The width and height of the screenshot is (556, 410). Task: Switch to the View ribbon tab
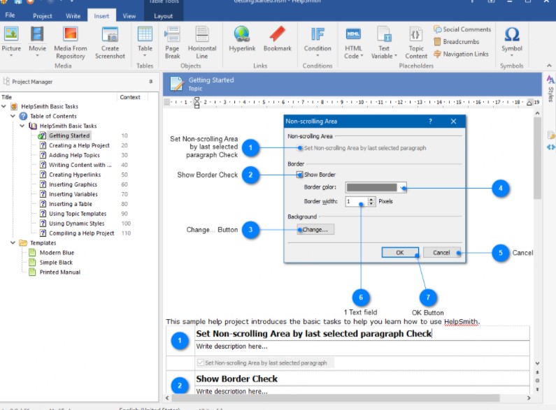pos(129,15)
